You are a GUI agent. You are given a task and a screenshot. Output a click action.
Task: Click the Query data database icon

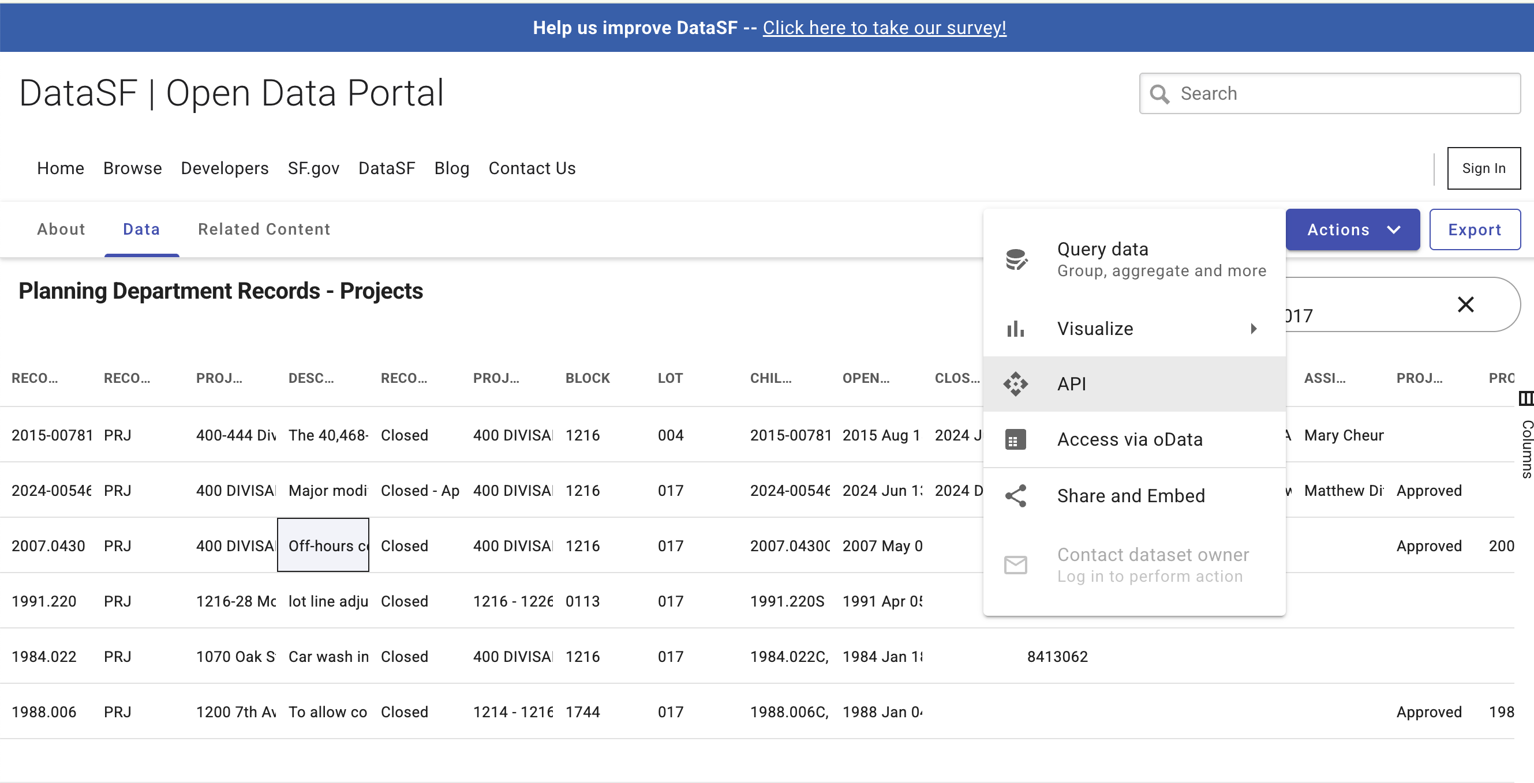pyautogui.click(x=1016, y=259)
